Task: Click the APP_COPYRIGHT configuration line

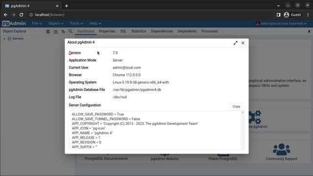Action: coord(135,124)
